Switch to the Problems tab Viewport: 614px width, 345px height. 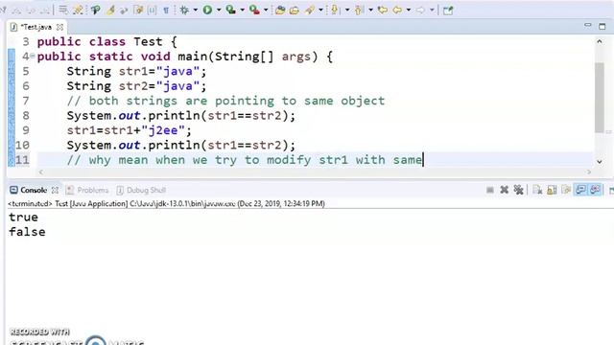point(87,190)
